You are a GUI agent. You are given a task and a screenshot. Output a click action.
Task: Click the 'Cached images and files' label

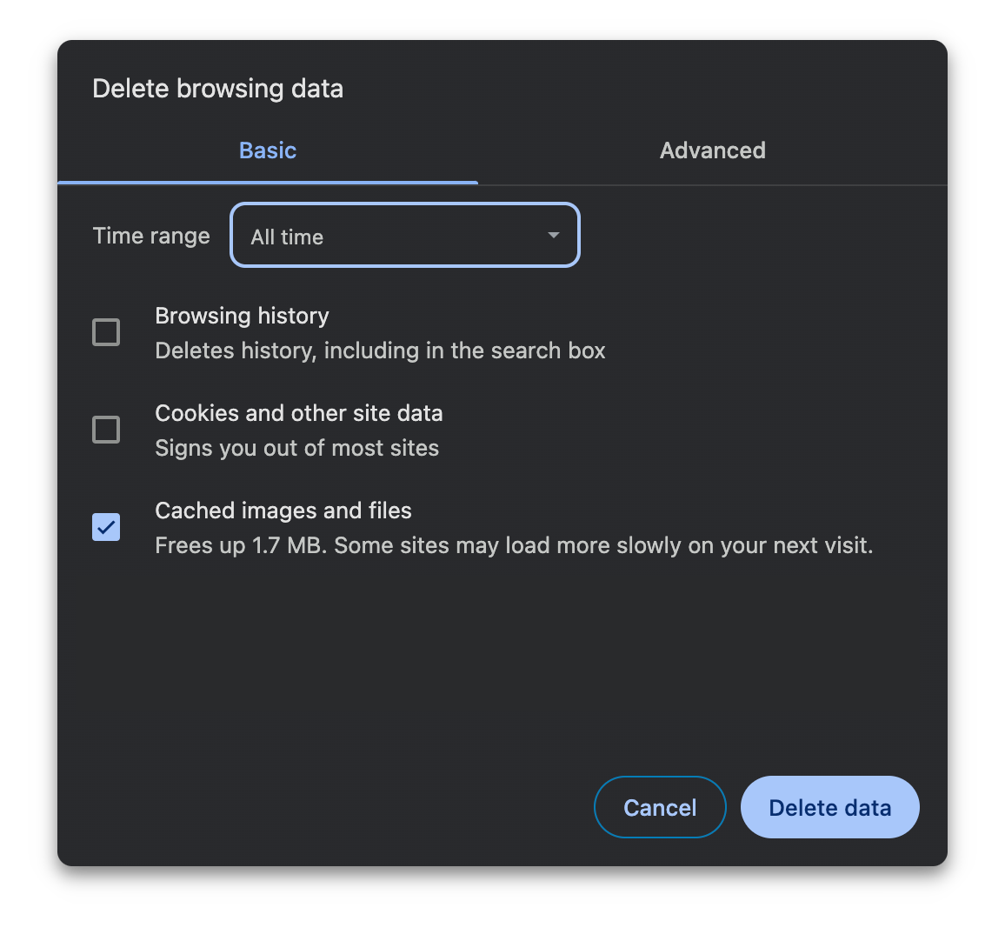(x=283, y=511)
